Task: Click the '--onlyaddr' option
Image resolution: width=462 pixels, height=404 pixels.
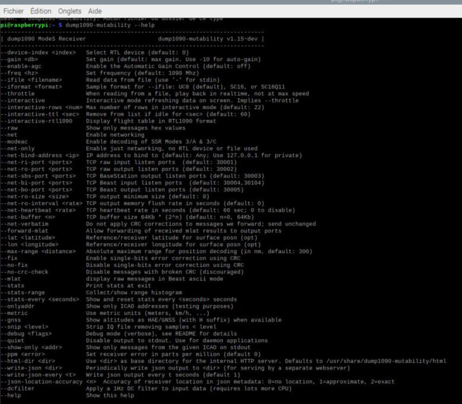Action: coord(18,306)
